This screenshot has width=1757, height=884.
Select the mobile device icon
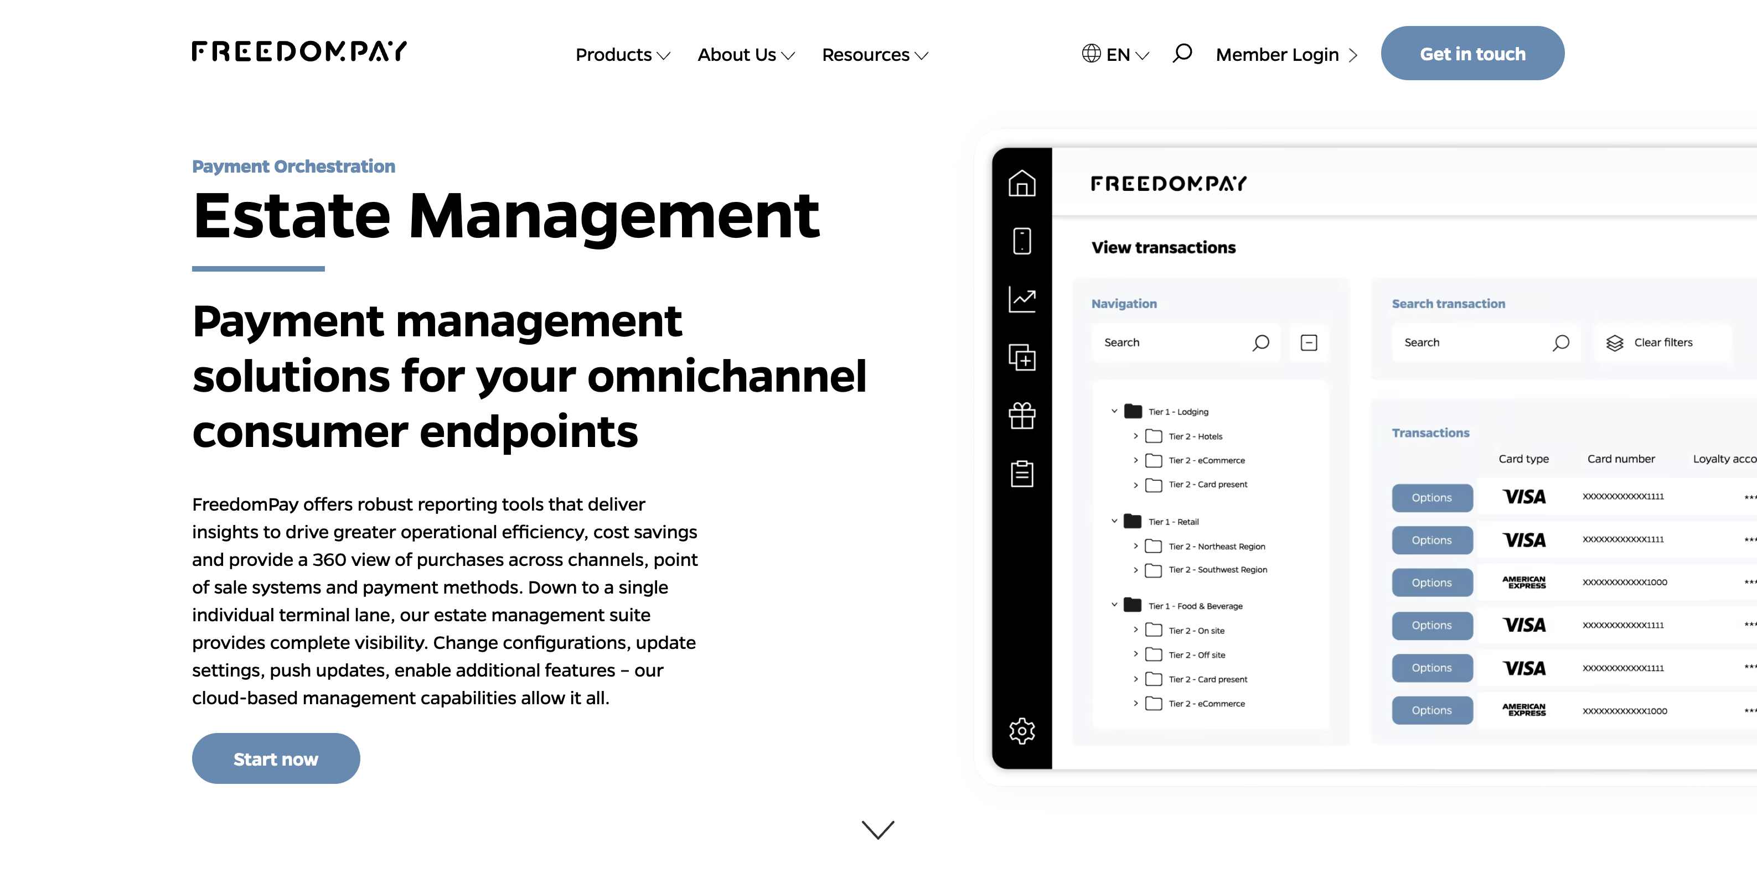point(1021,240)
